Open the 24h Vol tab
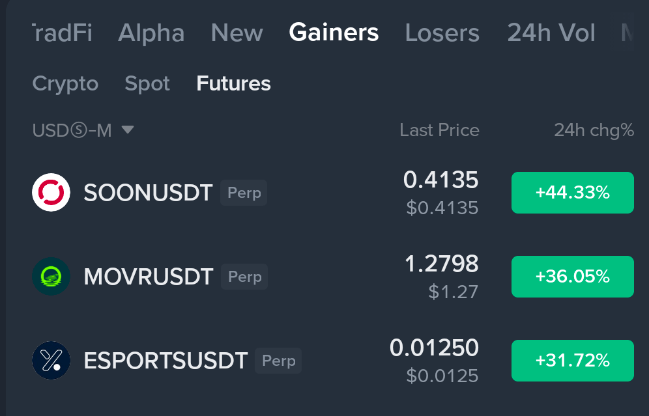649x416 pixels. click(551, 33)
